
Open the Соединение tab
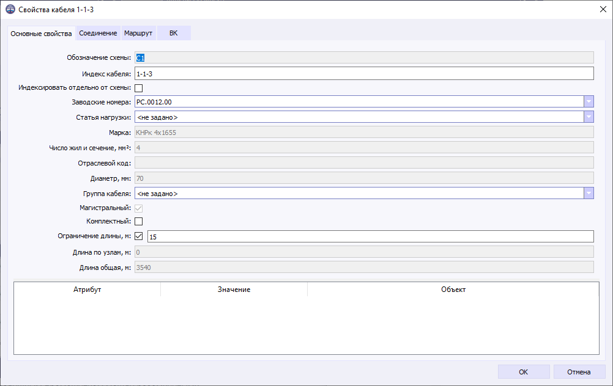click(98, 33)
